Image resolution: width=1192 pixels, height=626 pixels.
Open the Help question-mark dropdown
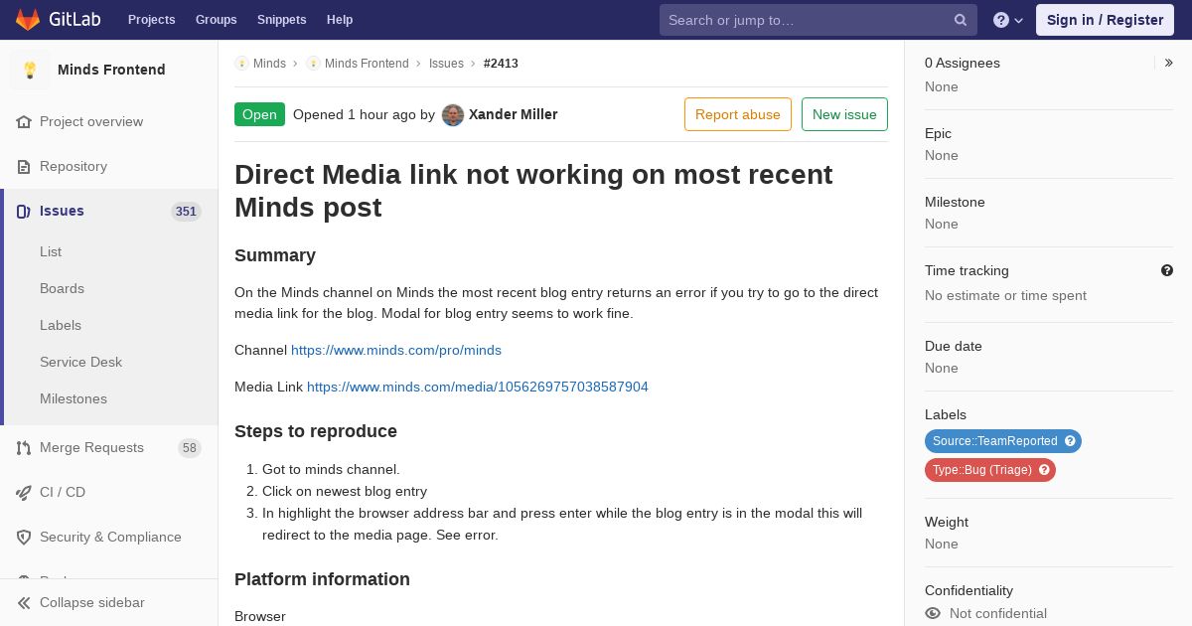coord(1008,20)
